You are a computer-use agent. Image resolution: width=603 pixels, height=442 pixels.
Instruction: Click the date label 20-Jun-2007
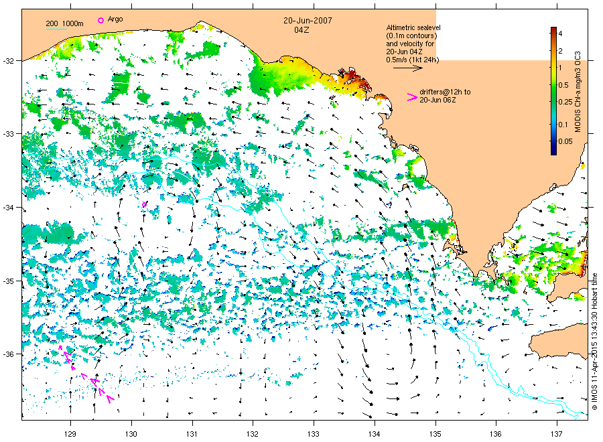point(308,21)
